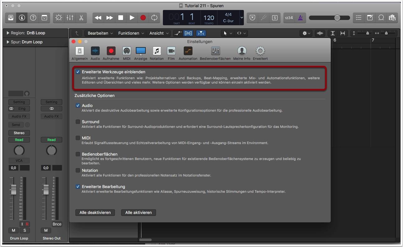Click the scissors Editors button
The height and width of the screenshot is (247, 403).
pos(81,18)
